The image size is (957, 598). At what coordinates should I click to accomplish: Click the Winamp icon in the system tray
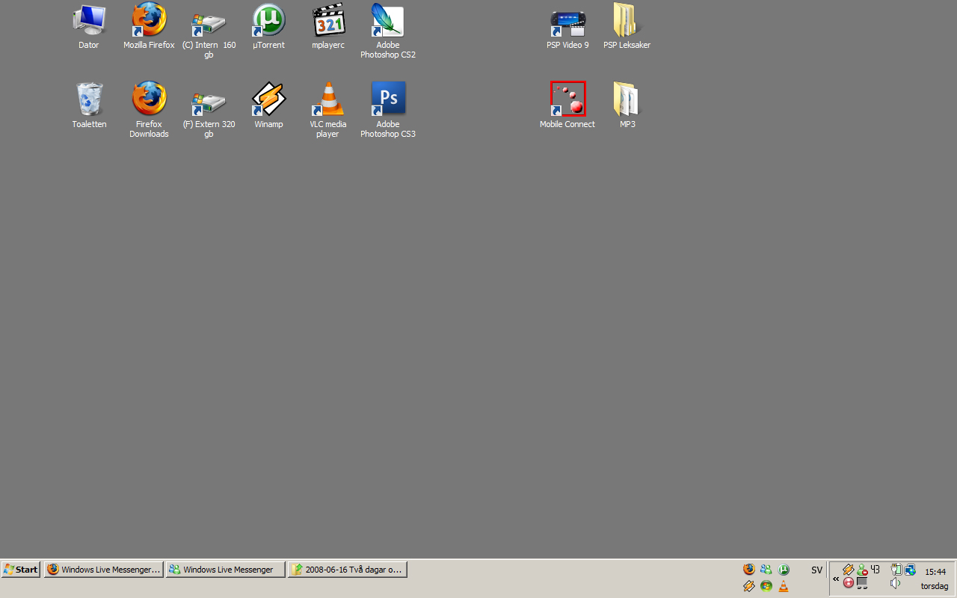click(x=849, y=570)
